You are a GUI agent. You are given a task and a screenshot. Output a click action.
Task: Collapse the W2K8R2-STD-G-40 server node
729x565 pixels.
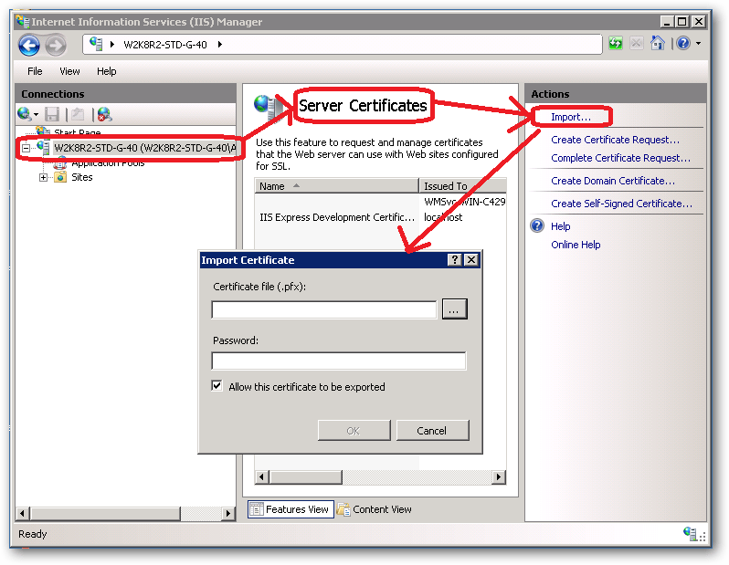[x=26, y=148]
